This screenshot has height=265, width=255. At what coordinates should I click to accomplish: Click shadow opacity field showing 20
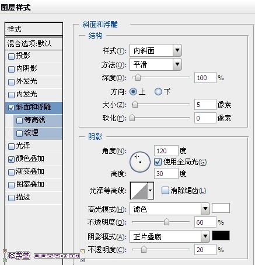pos(205,250)
